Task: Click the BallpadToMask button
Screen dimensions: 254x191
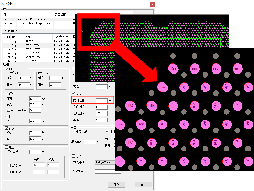Action: tap(105, 162)
